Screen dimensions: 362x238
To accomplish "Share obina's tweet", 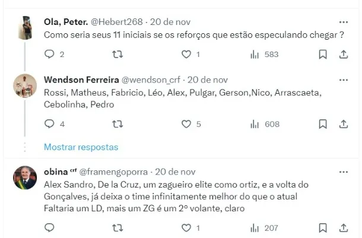I will pos(344,227).
